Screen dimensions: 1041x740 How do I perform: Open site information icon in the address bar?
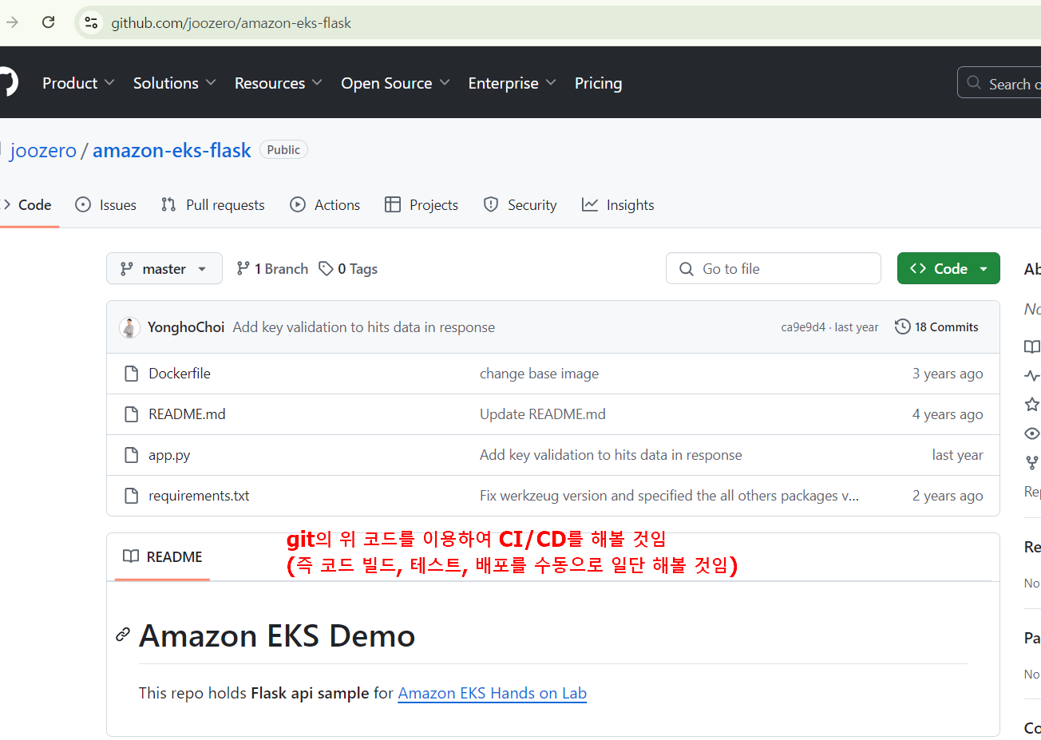(x=92, y=22)
